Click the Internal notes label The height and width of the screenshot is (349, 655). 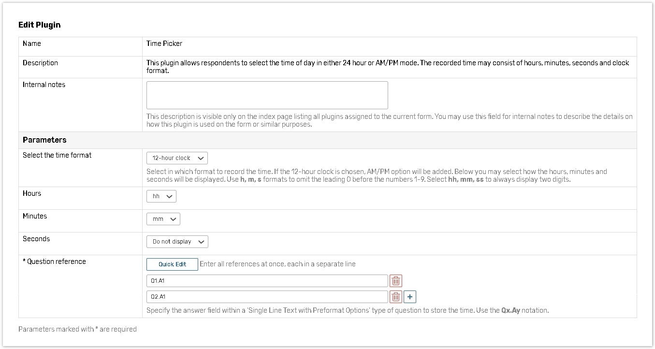pos(44,85)
